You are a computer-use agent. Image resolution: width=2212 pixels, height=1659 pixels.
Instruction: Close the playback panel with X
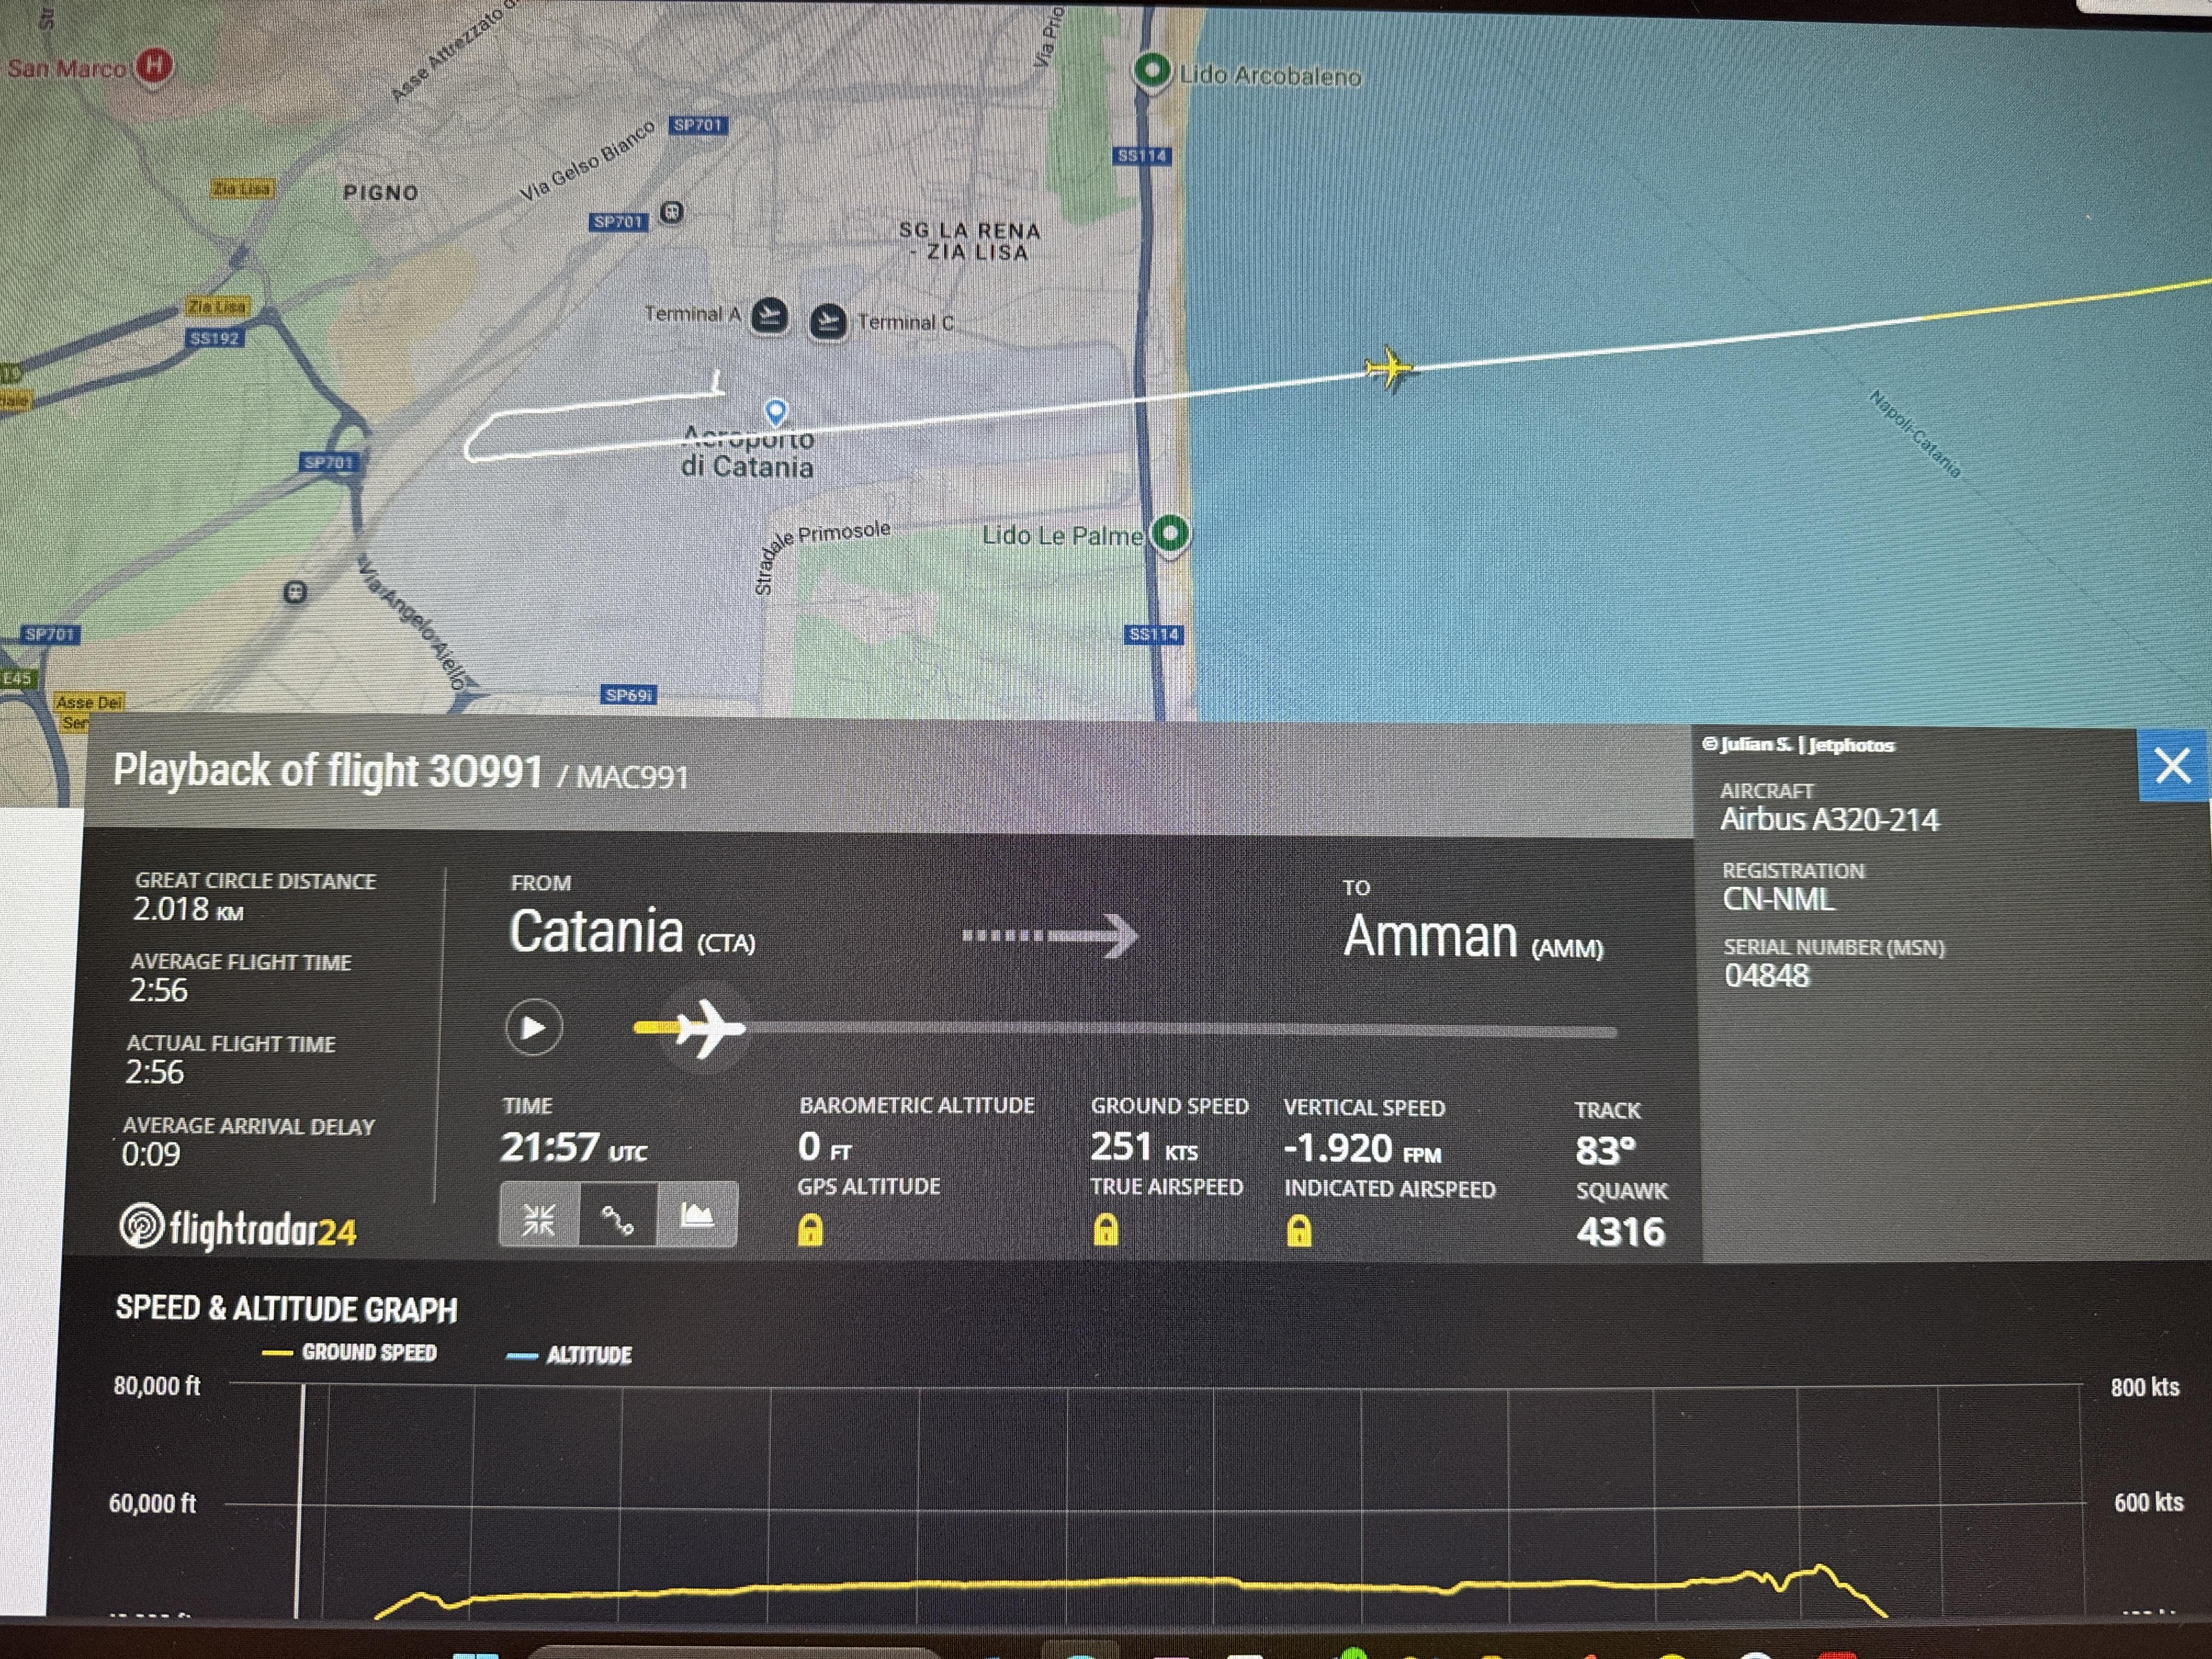pyautogui.click(x=2172, y=767)
